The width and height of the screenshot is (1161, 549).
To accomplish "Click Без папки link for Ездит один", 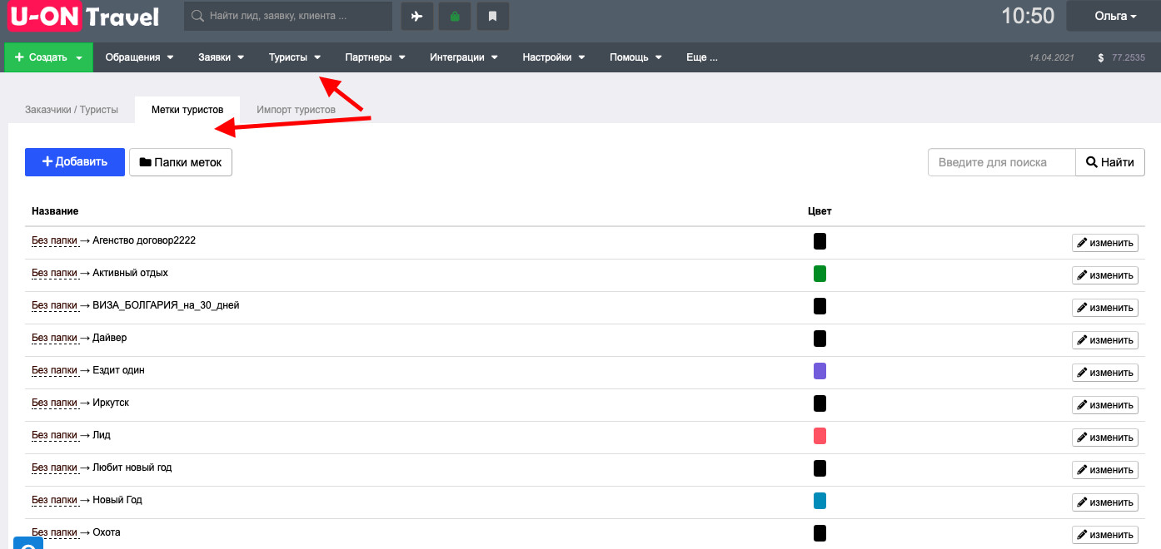I will click(54, 370).
